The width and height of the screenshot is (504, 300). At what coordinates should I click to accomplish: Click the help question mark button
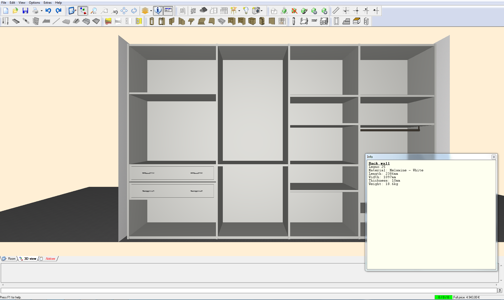click(x=499, y=291)
